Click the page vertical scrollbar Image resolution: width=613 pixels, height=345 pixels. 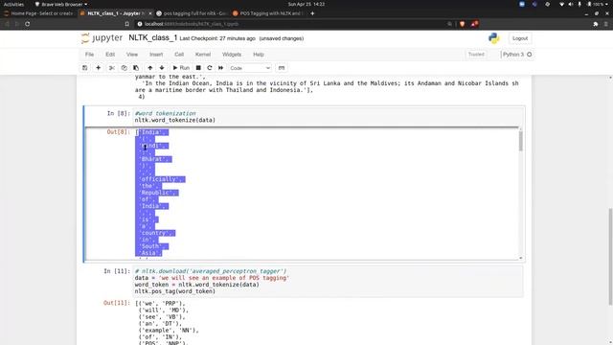pyautogui.click(x=610, y=256)
